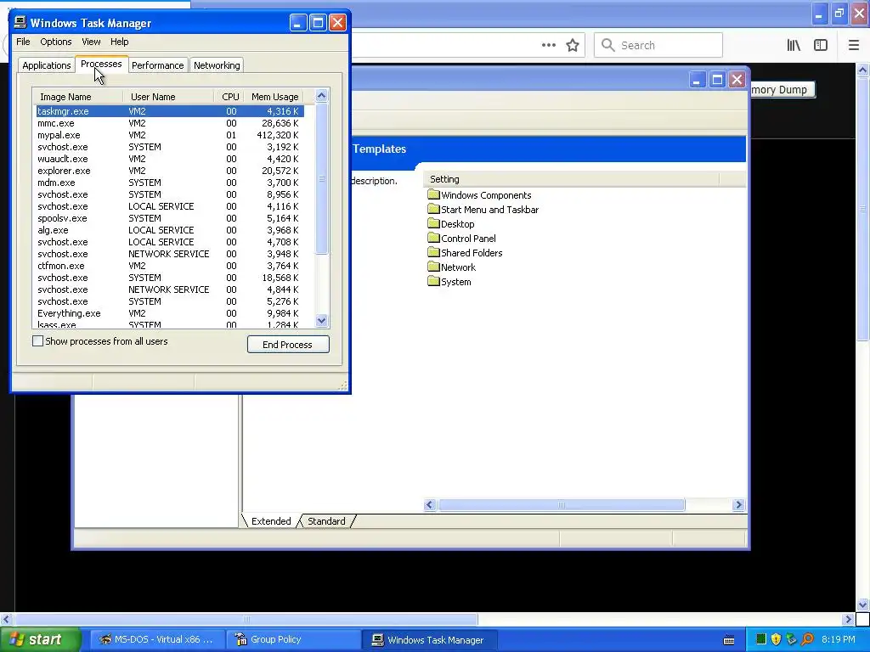The width and height of the screenshot is (870, 652).
Task: Click the End Process button
Action: (288, 345)
